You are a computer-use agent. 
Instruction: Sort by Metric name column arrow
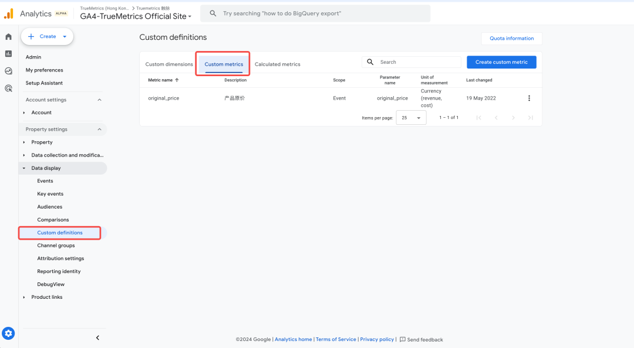(x=177, y=80)
